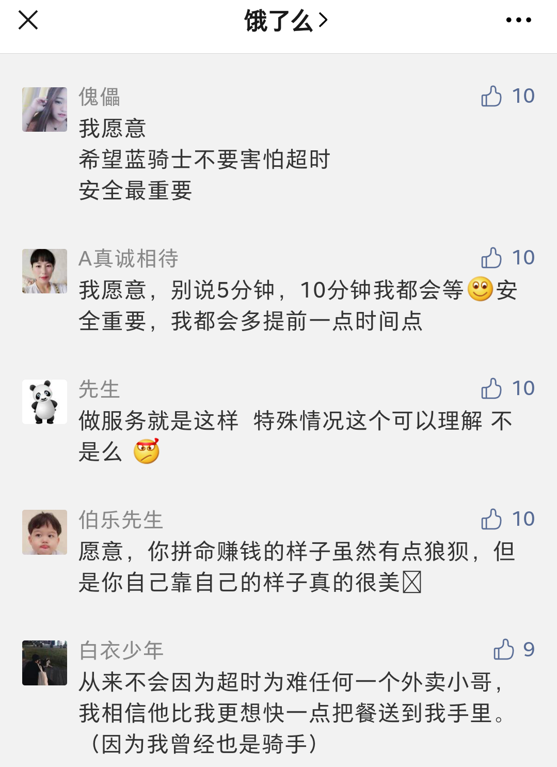Like A真诚相待's comment with thumbs-up

[x=491, y=258]
